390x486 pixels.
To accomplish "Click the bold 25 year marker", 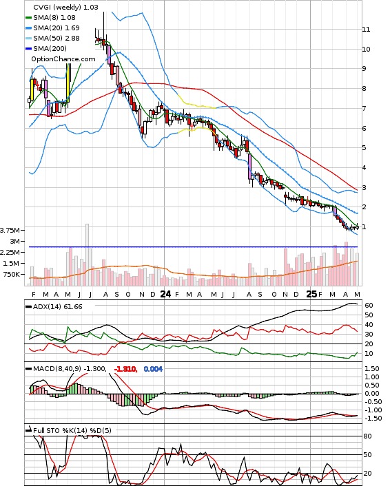I will 311,294.
